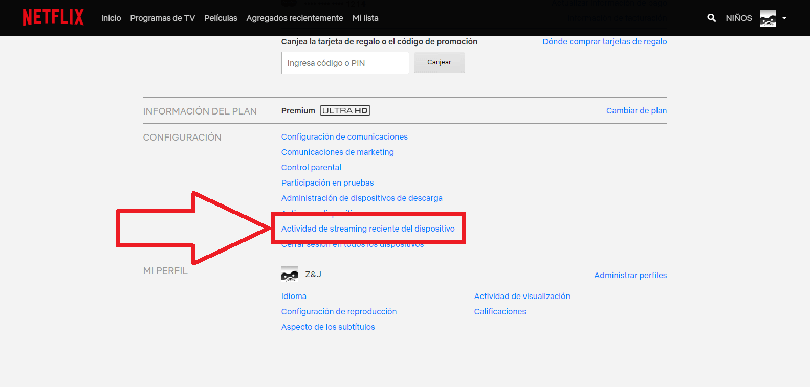Image resolution: width=810 pixels, height=387 pixels.
Task: Open Comunicaciones de marketing
Action: (338, 152)
